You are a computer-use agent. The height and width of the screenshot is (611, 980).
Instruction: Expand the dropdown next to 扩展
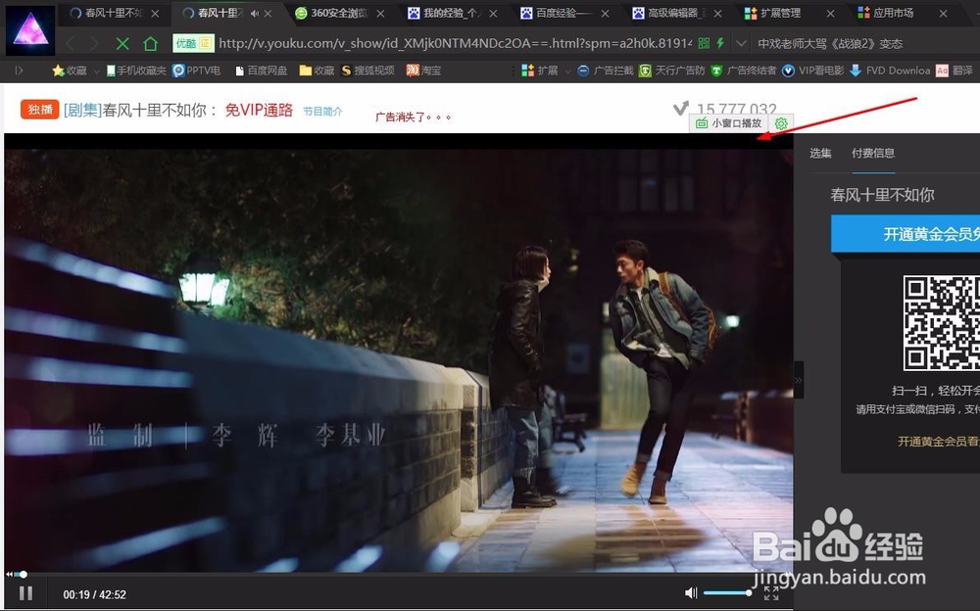pyautogui.click(x=567, y=71)
